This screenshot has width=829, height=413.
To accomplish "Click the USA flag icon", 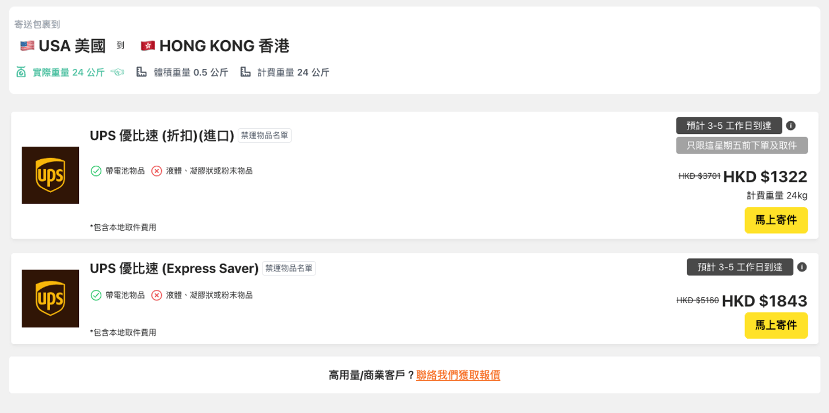I will [x=27, y=46].
